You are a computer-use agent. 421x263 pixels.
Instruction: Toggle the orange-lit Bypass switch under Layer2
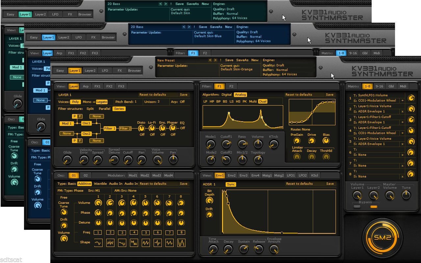(374, 207)
